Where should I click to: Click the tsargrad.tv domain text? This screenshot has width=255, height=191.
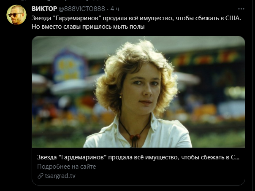(x=60, y=176)
